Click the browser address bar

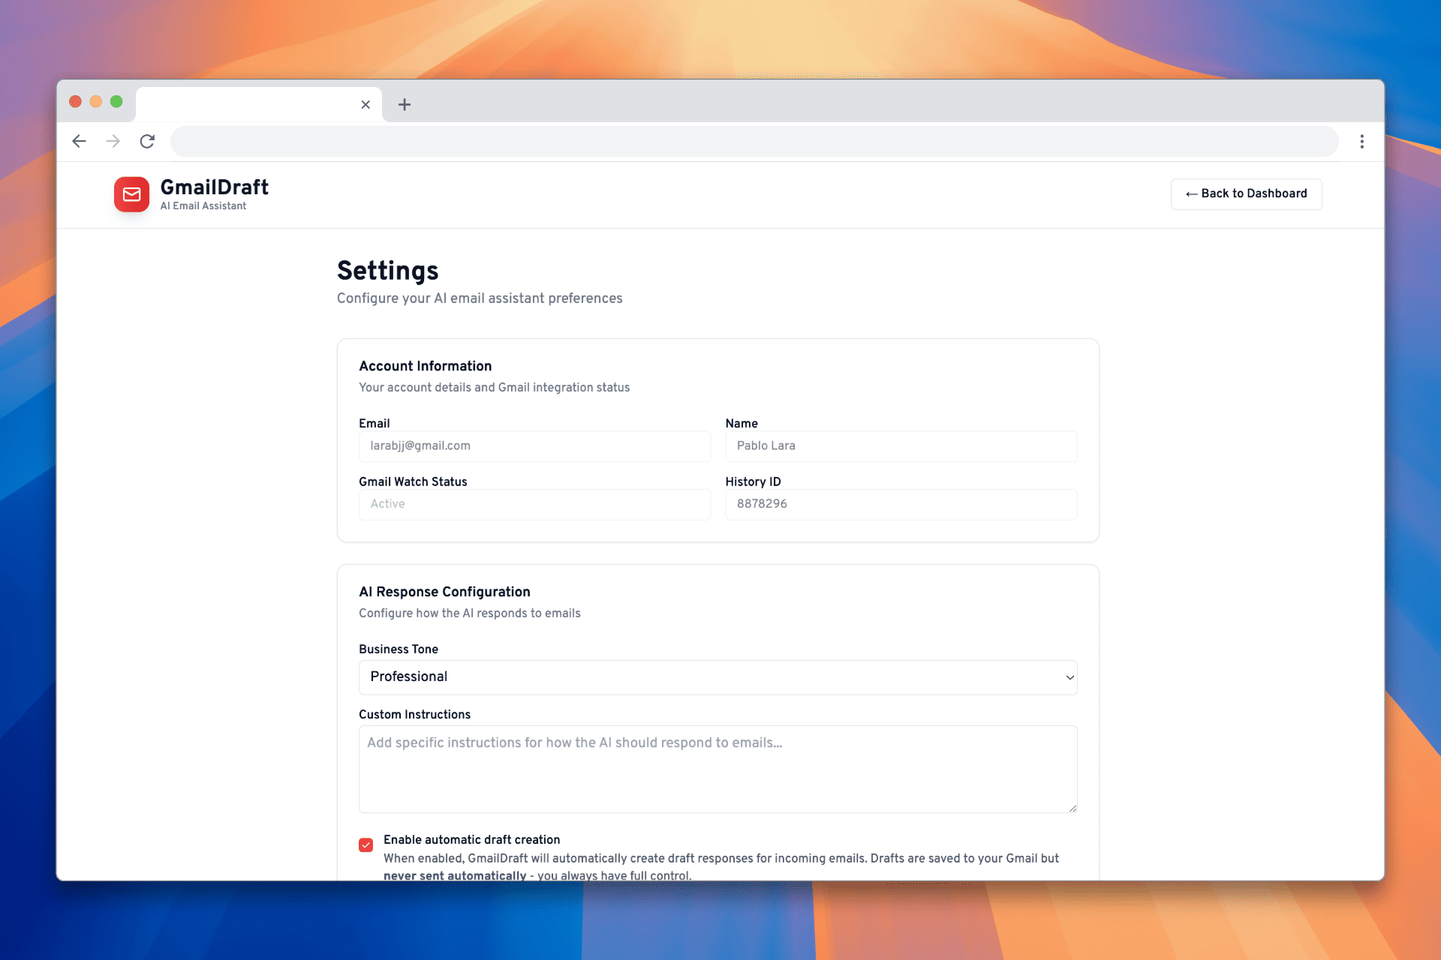tap(754, 142)
